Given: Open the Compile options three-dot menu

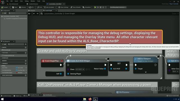Looking at the screenshot, I should [9, 7].
